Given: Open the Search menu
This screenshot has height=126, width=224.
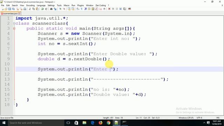Looking at the screenshot, I should (x=15, y=6).
